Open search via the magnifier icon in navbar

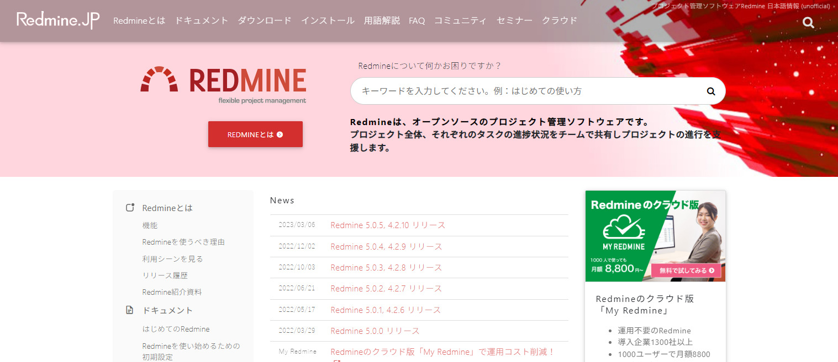point(808,23)
